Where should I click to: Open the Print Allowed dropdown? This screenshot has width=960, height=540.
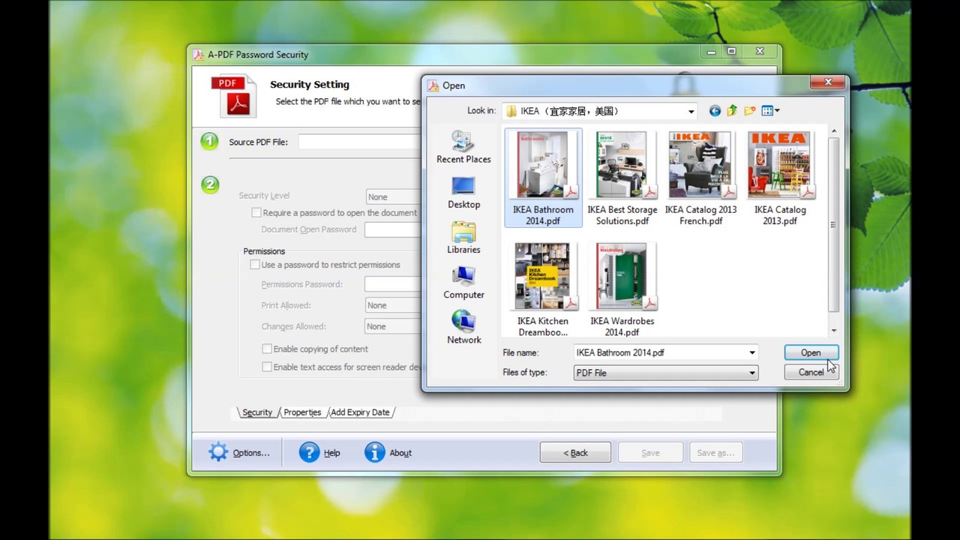click(394, 305)
